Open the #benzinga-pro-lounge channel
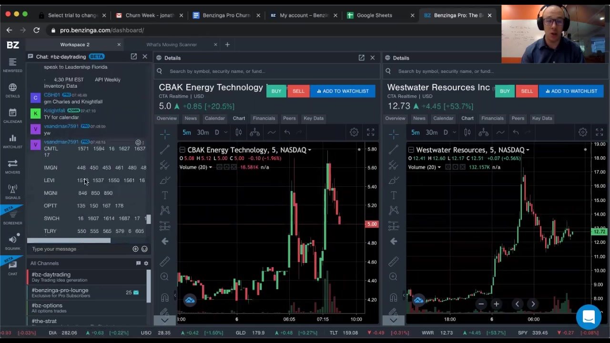Image resolution: width=610 pixels, height=343 pixels. [x=87, y=293]
